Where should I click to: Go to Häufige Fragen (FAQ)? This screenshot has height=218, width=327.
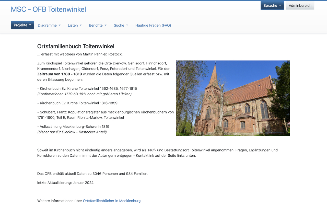click(153, 25)
